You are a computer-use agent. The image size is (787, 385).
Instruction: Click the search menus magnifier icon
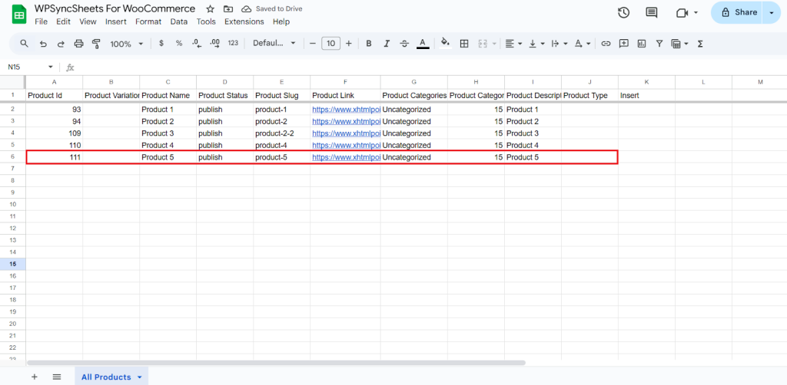24,44
